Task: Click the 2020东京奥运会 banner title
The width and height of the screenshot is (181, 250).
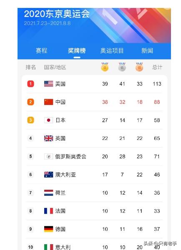Action: coord(57,14)
